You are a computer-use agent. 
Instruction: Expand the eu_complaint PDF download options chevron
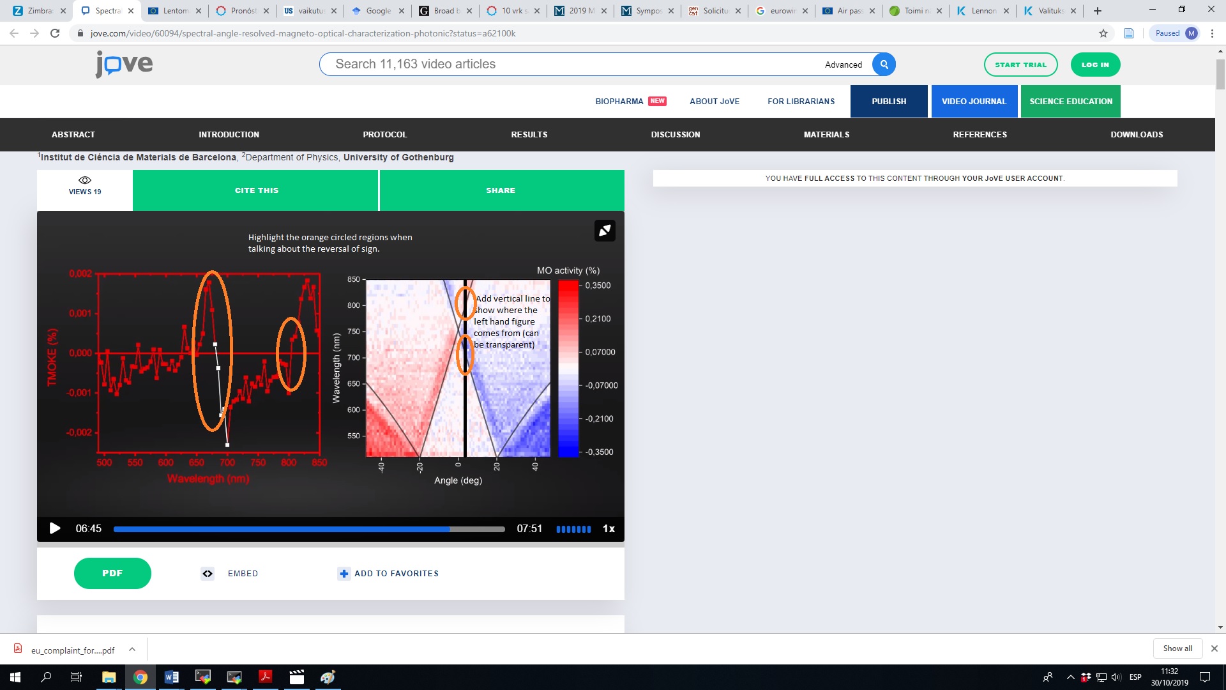pyautogui.click(x=132, y=650)
